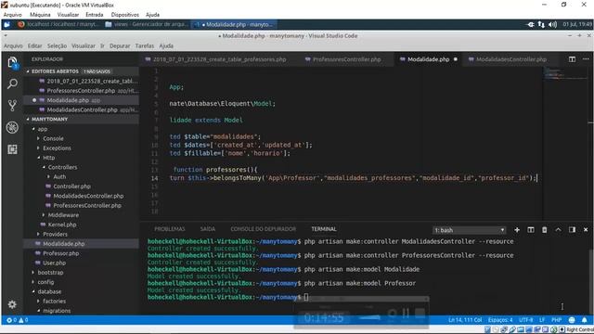Open the notifications bell in status bar
The height and width of the screenshot is (334, 594).
click(585, 320)
